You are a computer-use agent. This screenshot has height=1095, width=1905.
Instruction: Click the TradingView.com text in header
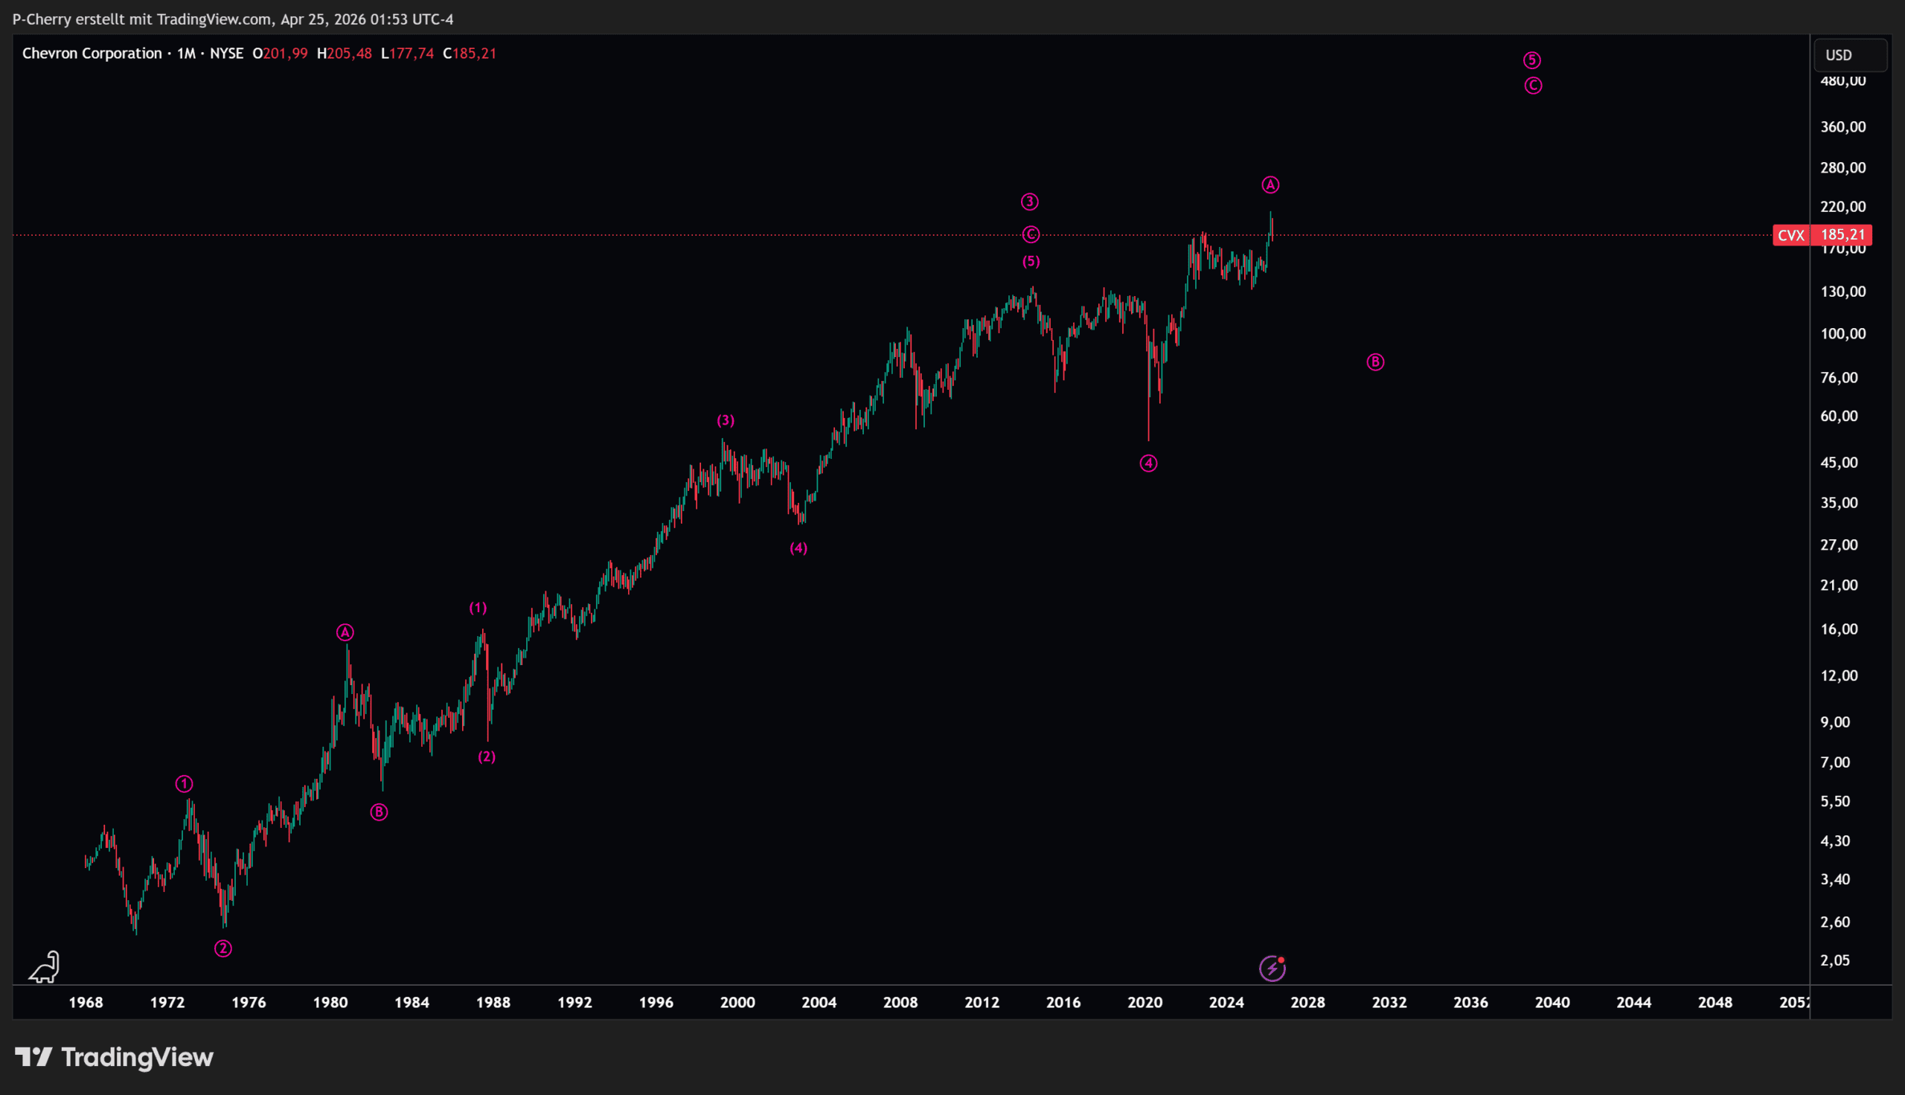click(x=214, y=19)
